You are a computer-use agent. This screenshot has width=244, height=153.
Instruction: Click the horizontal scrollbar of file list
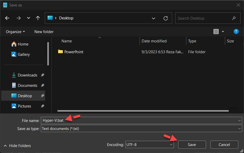point(143,111)
